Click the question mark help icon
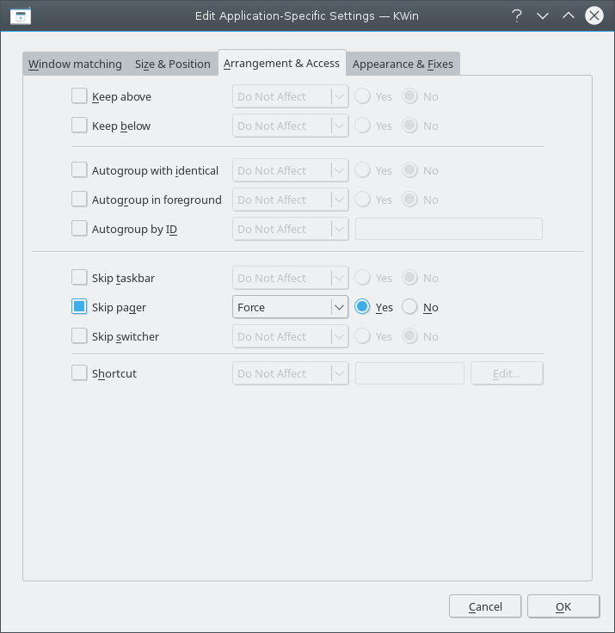 [x=517, y=15]
